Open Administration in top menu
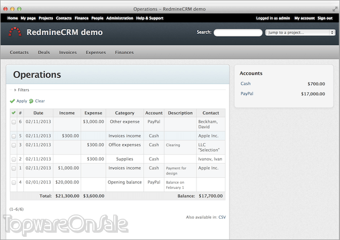The width and height of the screenshot is (340, 240). [x=120, y=18]
